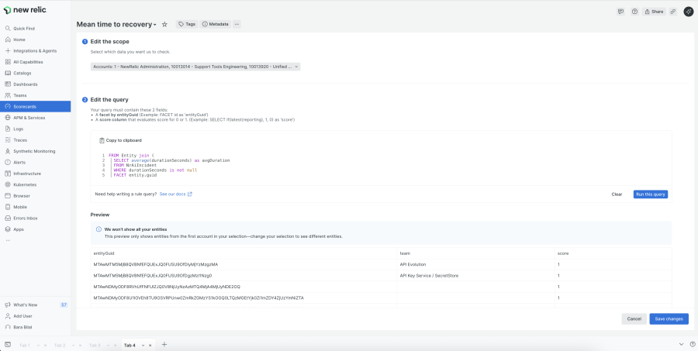Click Run this query
Screen dimensions: 698x351
[x=651, y=194]
